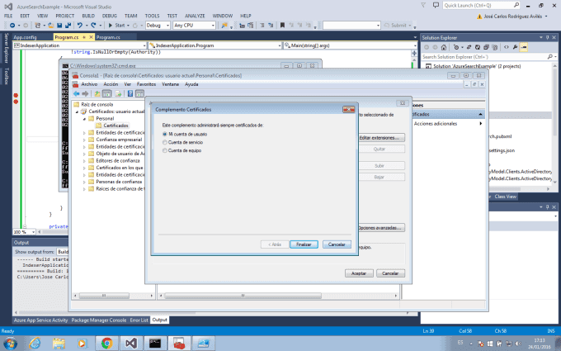Switch to the Class View tab
The height and width of the screenshot is (351, 561).
point(505,197)
